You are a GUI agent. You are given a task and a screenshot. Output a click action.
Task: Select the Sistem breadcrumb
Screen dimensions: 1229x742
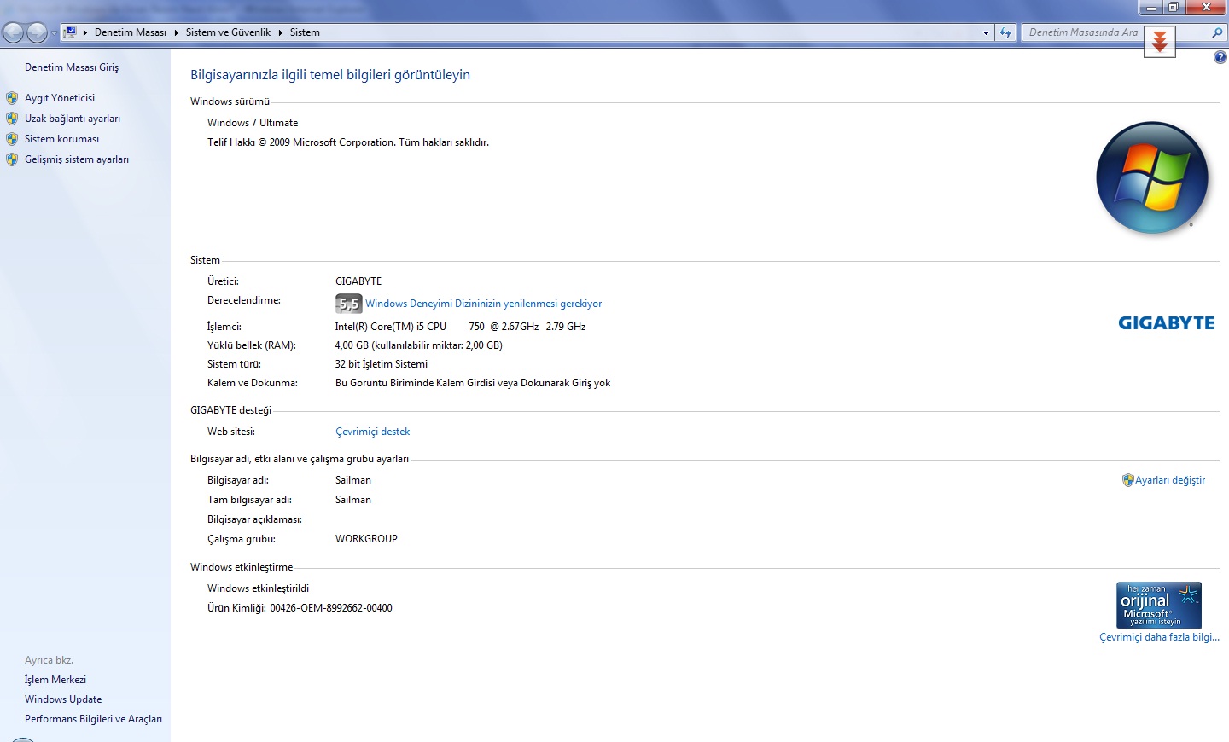tap(305, 32)
